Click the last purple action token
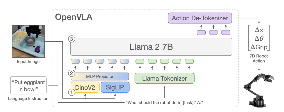The image size is (284, 112). (x=226, y=32)
